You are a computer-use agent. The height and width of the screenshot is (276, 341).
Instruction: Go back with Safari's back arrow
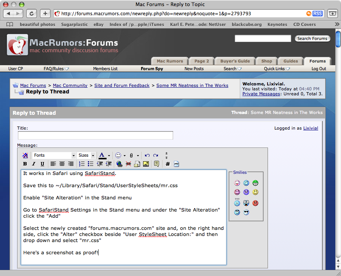pyautogui.click(x=8, y=13)
